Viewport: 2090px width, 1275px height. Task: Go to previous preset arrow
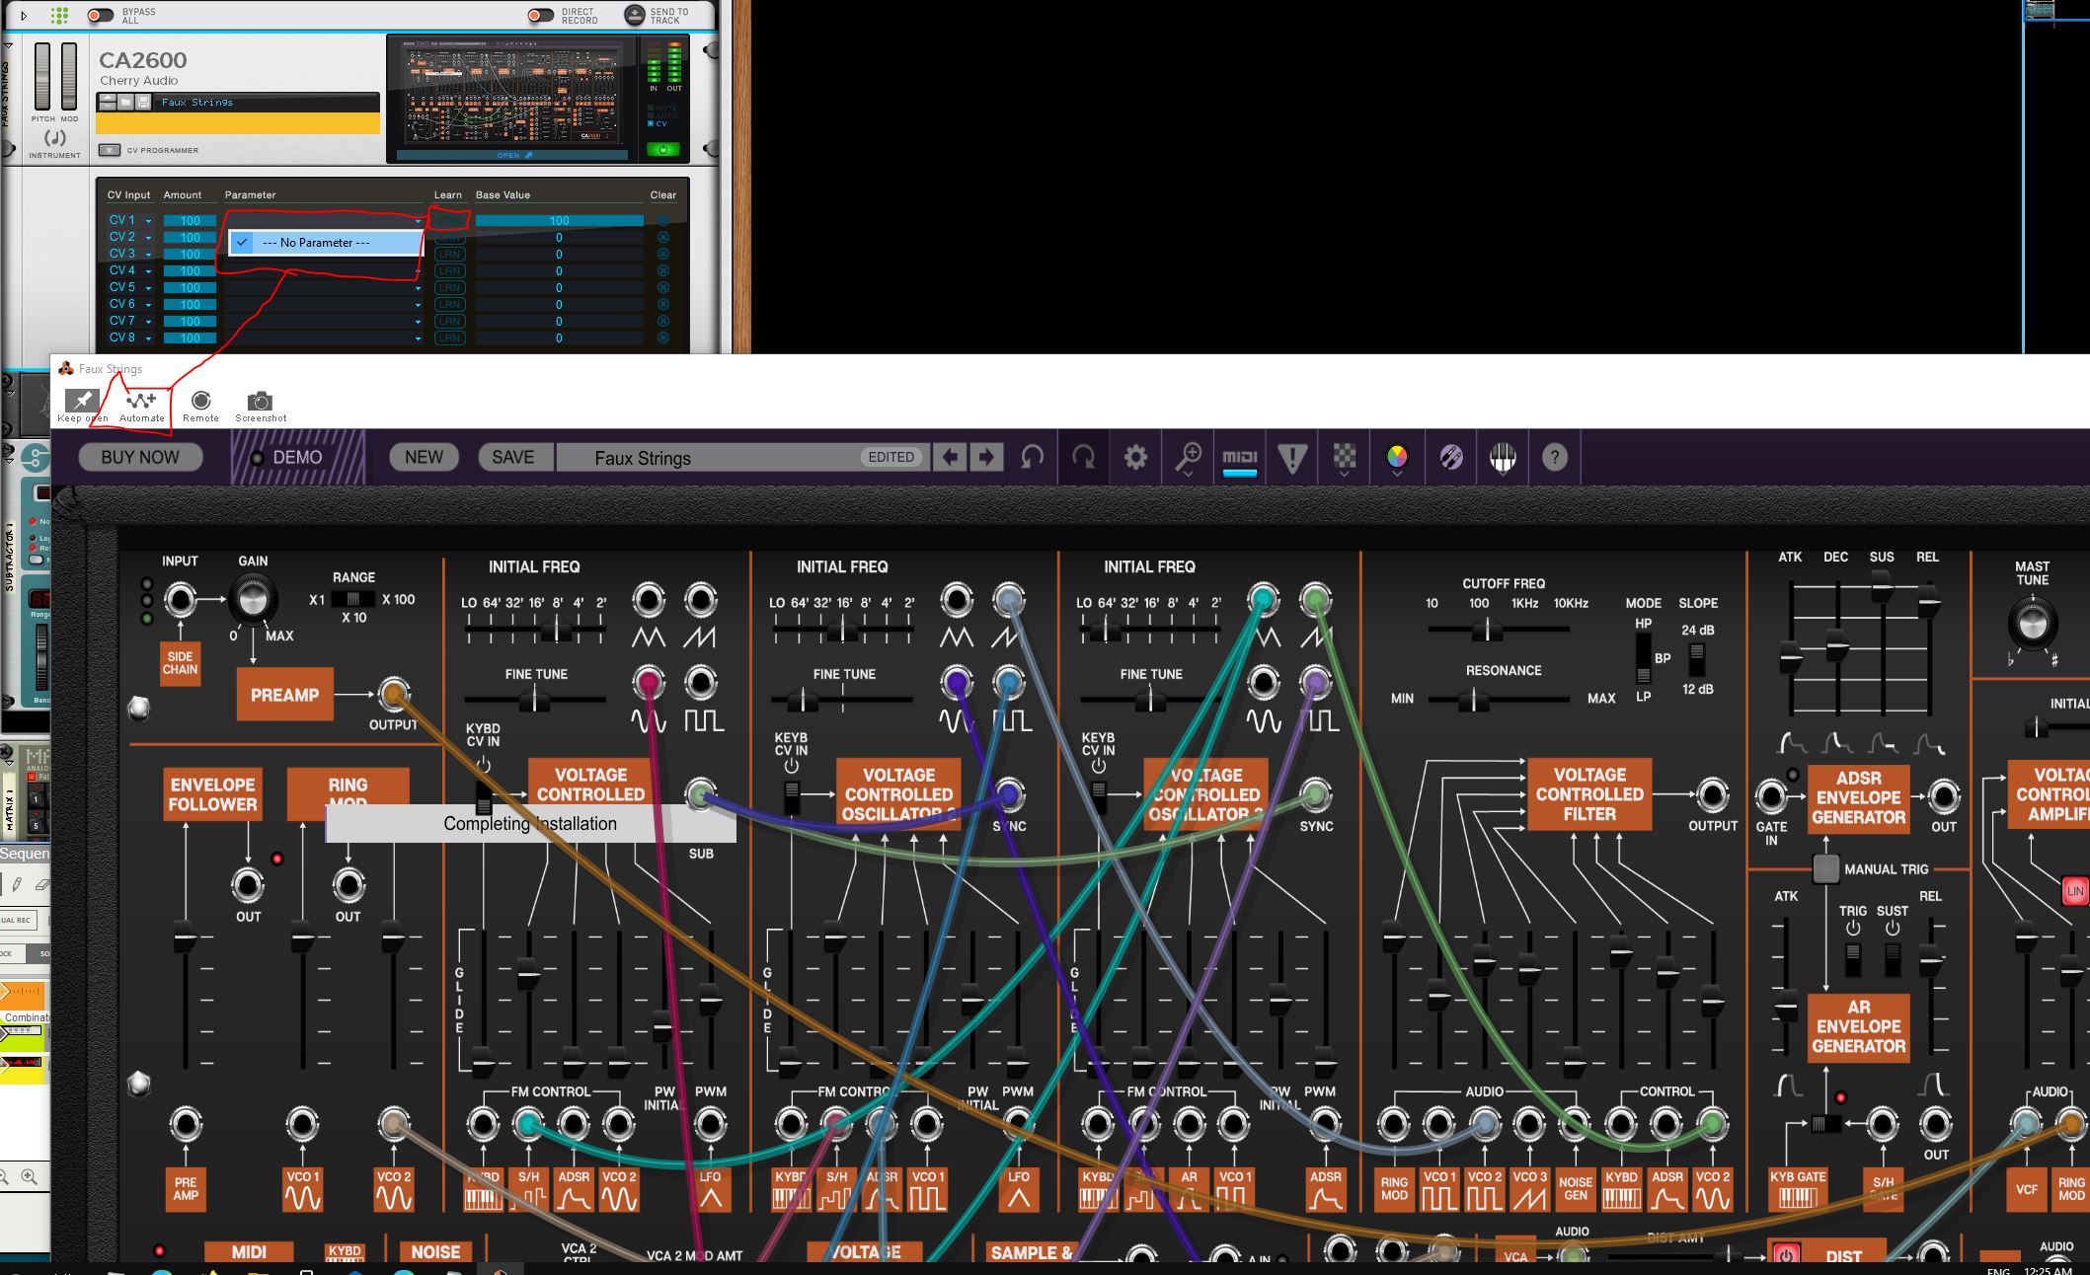tap(950, 457)
